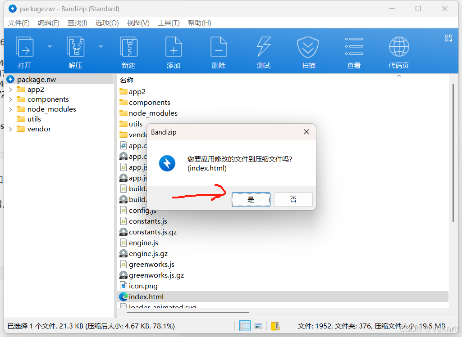Expand the app2 tree node

[11, 90]
